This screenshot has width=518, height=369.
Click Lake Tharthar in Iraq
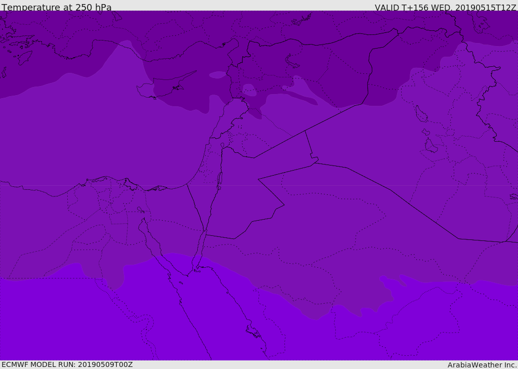(x=421, y=114)
